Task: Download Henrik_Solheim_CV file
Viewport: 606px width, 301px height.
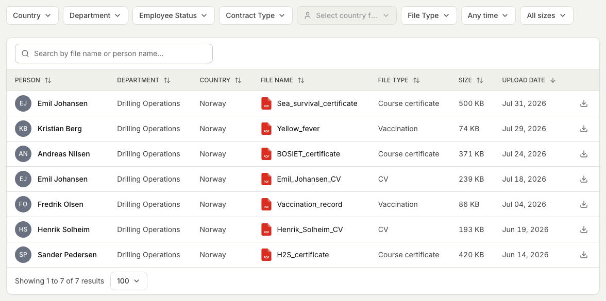Action: coord(583,229)
